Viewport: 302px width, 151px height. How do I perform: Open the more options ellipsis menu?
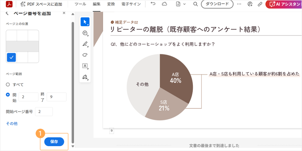239,4
